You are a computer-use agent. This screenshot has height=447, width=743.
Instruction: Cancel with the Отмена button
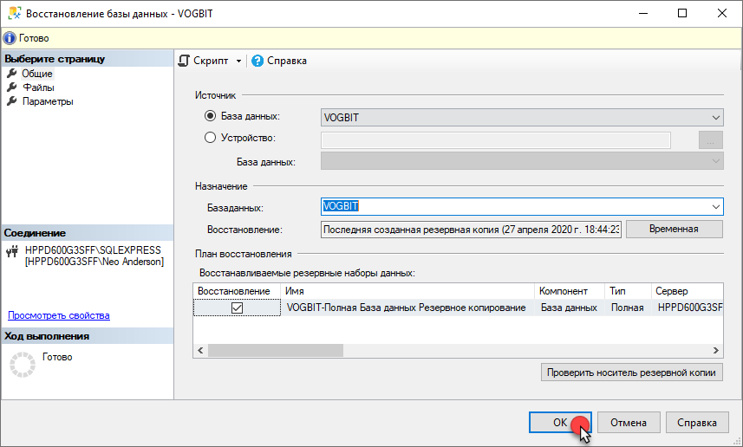pyautogui.click(x=629, y=423)
